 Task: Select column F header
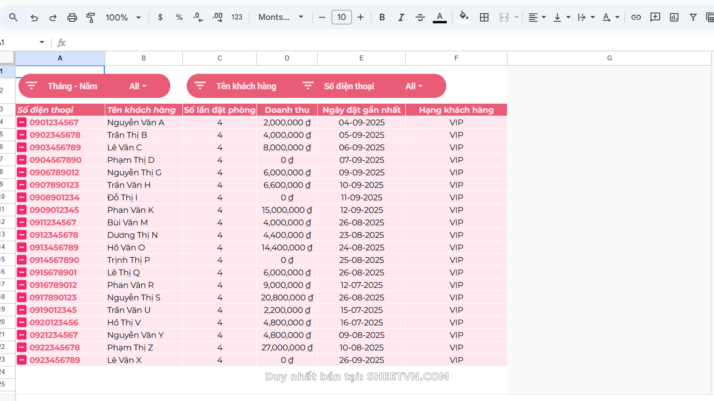(x=456, y=58)
